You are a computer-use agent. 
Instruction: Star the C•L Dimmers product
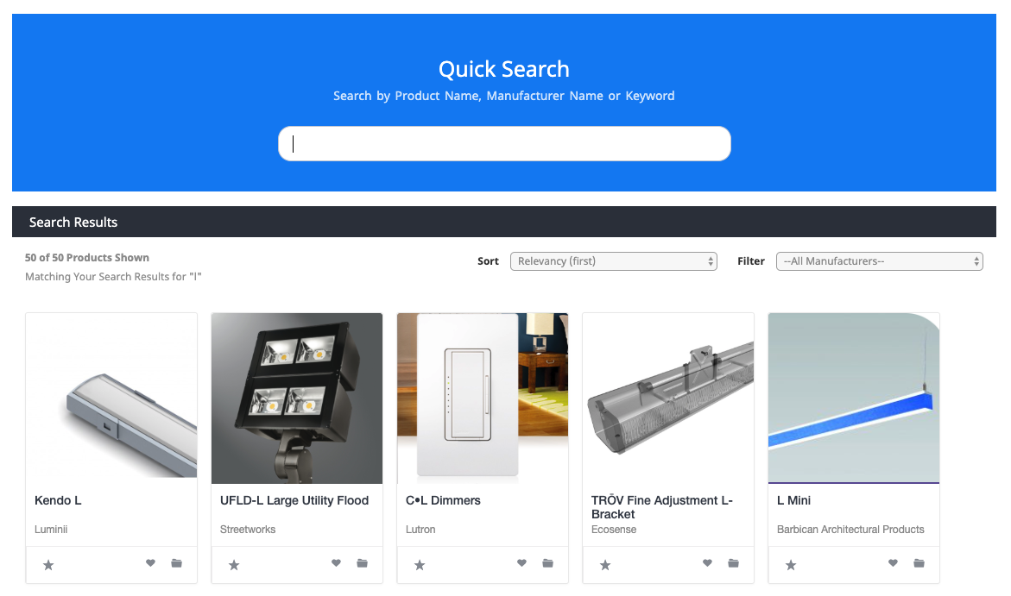[420, 565]
